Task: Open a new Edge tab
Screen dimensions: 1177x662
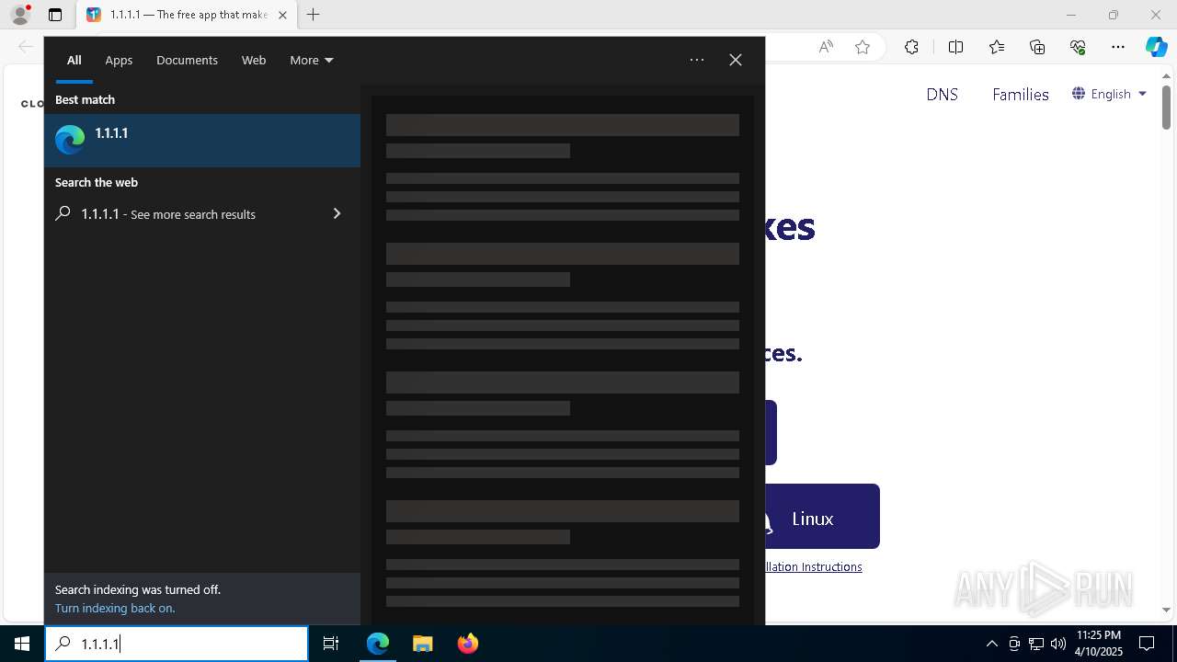Action: tap(314, 15)
